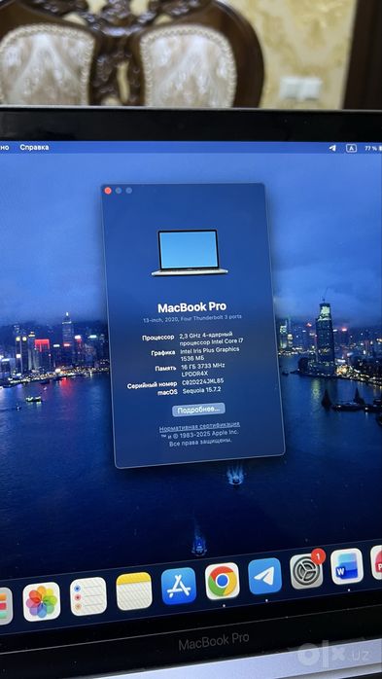
Task: Check the battery at 77 %
Action: click(x=373, y=148)
